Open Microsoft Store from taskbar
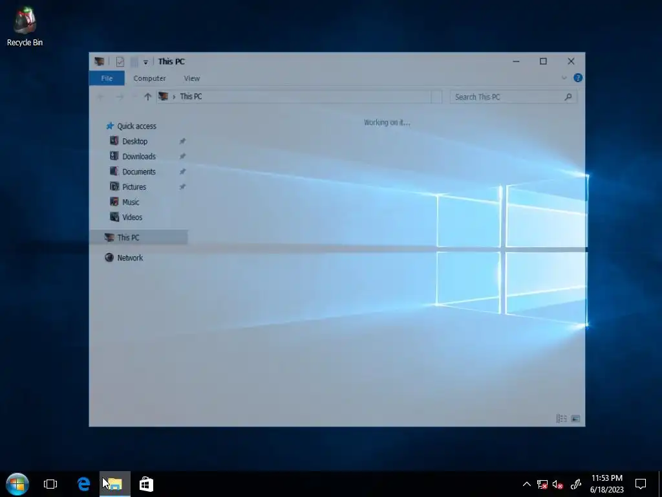 (x=146, y=484)
